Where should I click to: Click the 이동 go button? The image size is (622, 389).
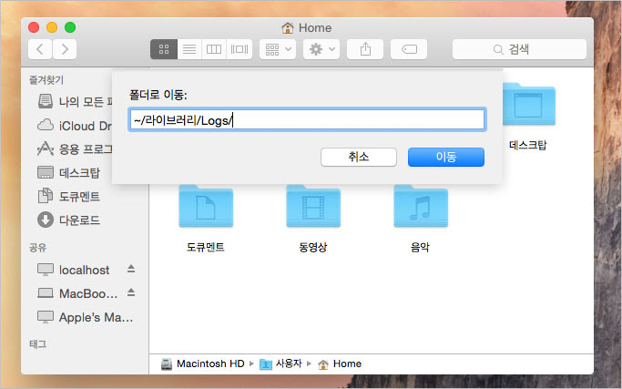tap(446, 158)
